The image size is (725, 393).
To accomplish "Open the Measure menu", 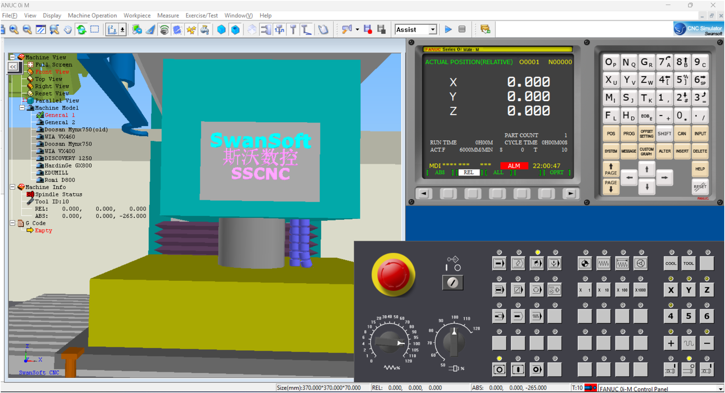I will [168, 15].
